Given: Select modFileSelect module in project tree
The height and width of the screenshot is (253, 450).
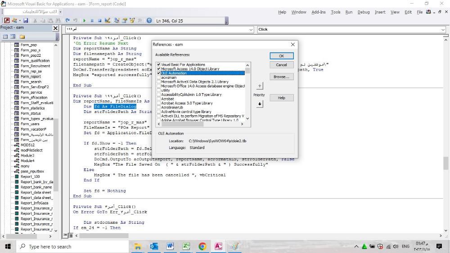Looking at the screenshot, I should [31, 150].
